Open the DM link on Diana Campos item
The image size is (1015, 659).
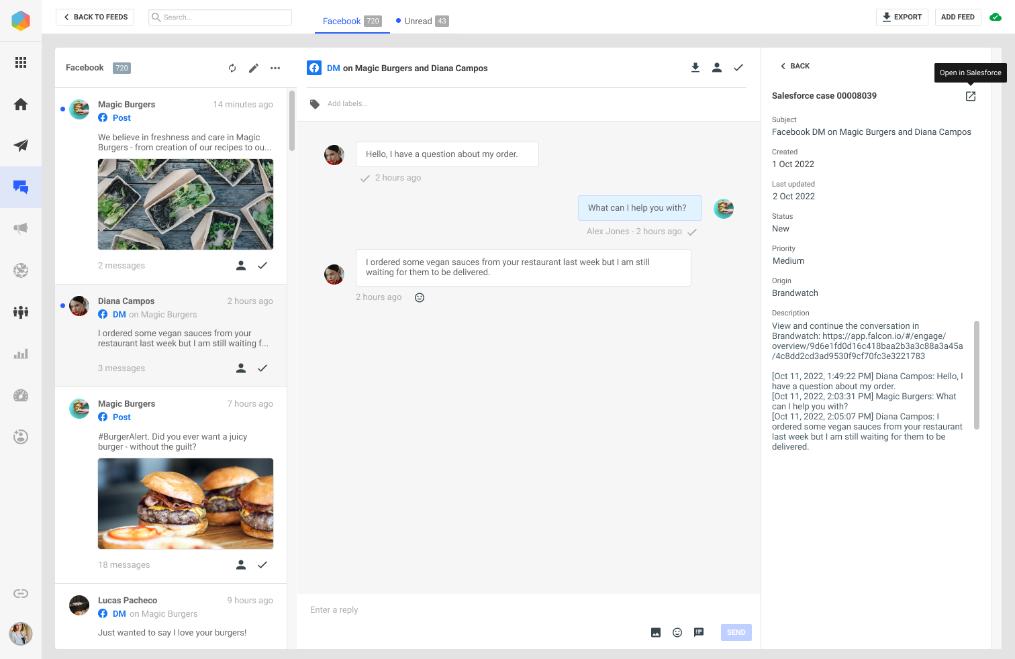pyautogui.click(x=119, y=315)
